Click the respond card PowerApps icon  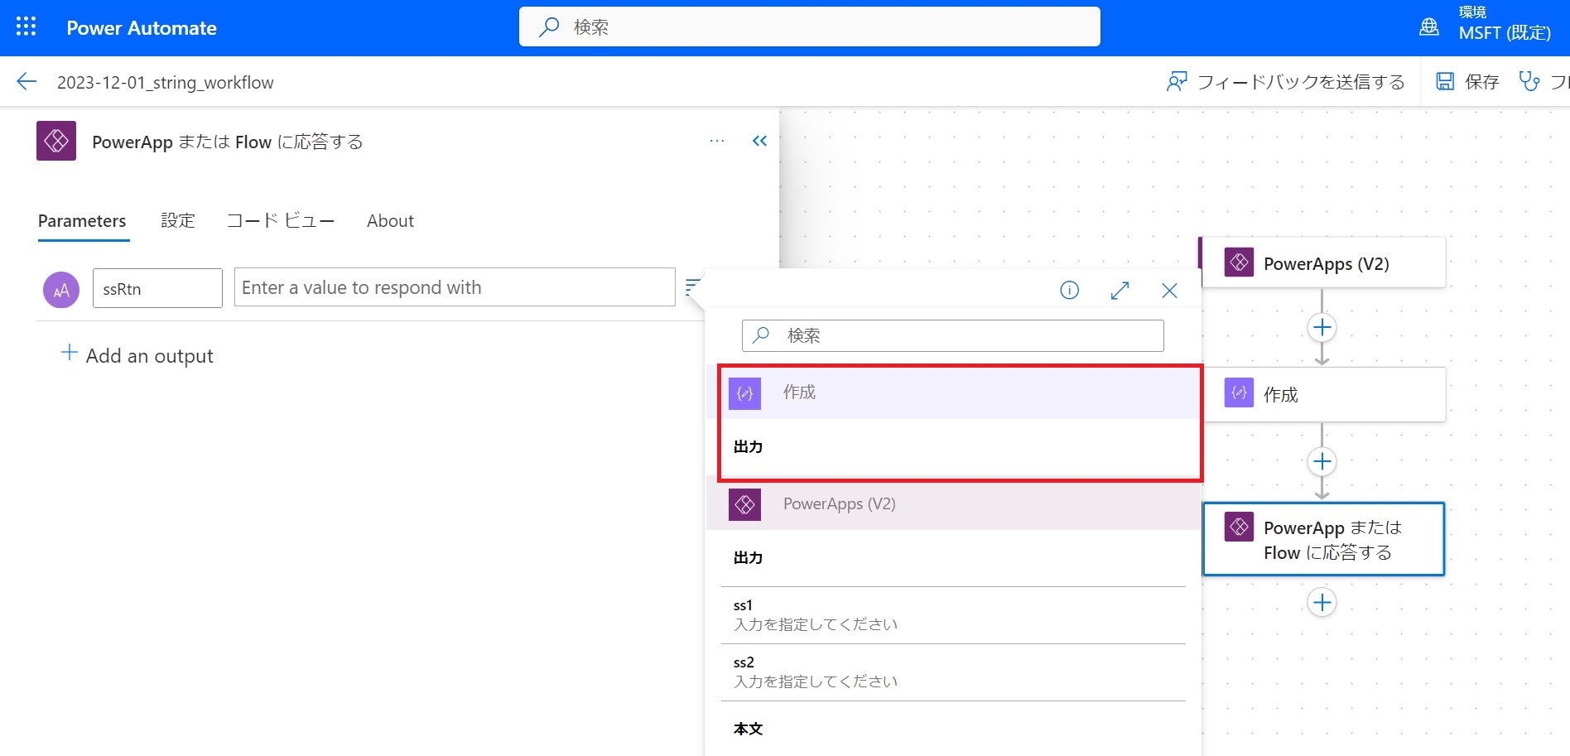[1239, 527]
